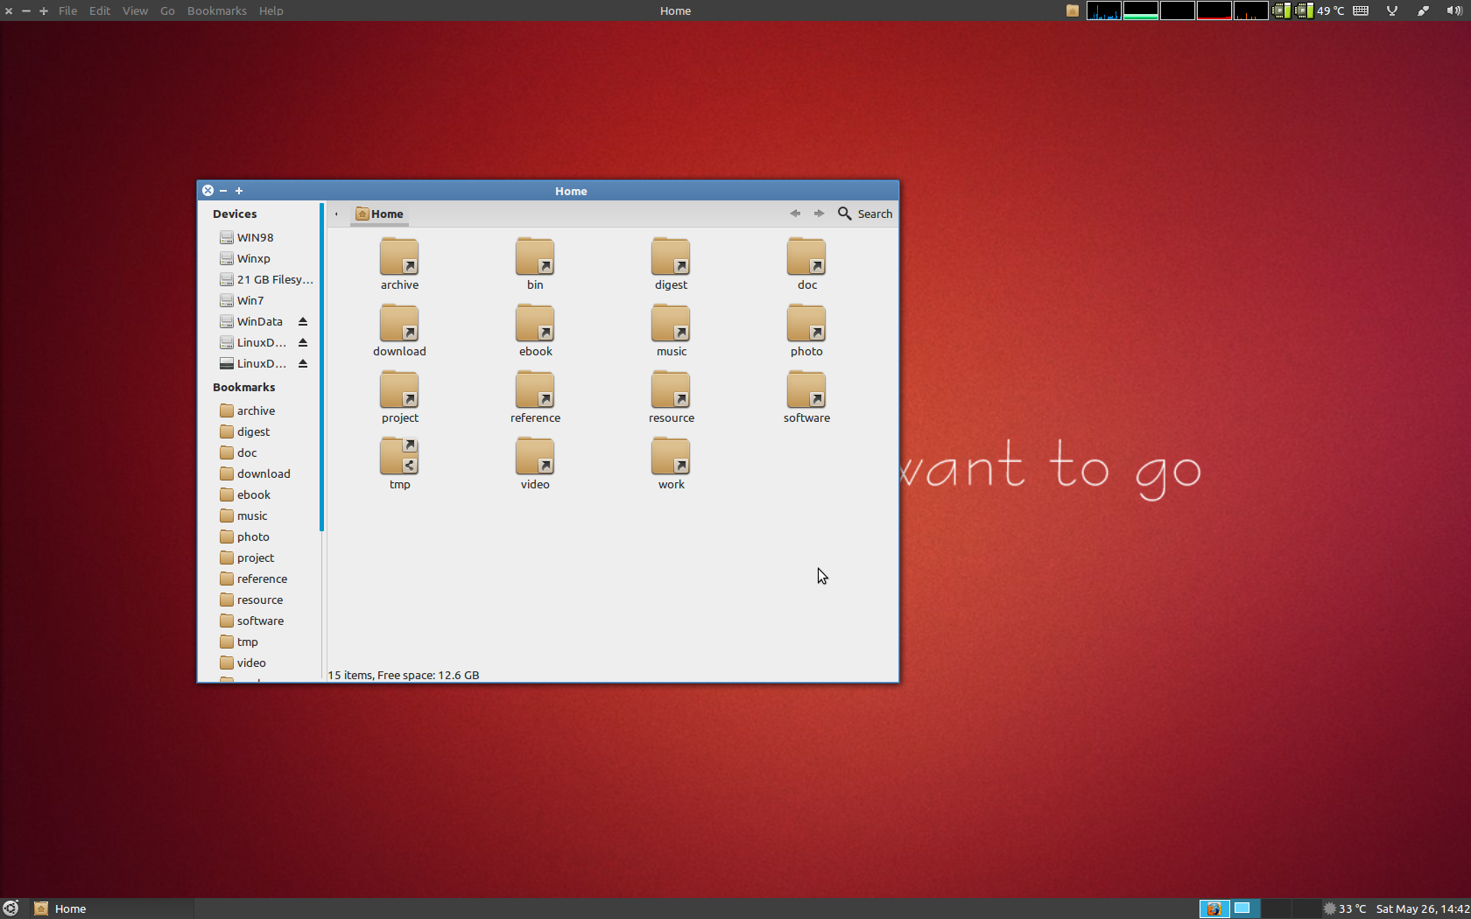This screenshot has height=919, width=1471.
Task: Click the 33 °C weather indicator
Action: (1345, 908)
